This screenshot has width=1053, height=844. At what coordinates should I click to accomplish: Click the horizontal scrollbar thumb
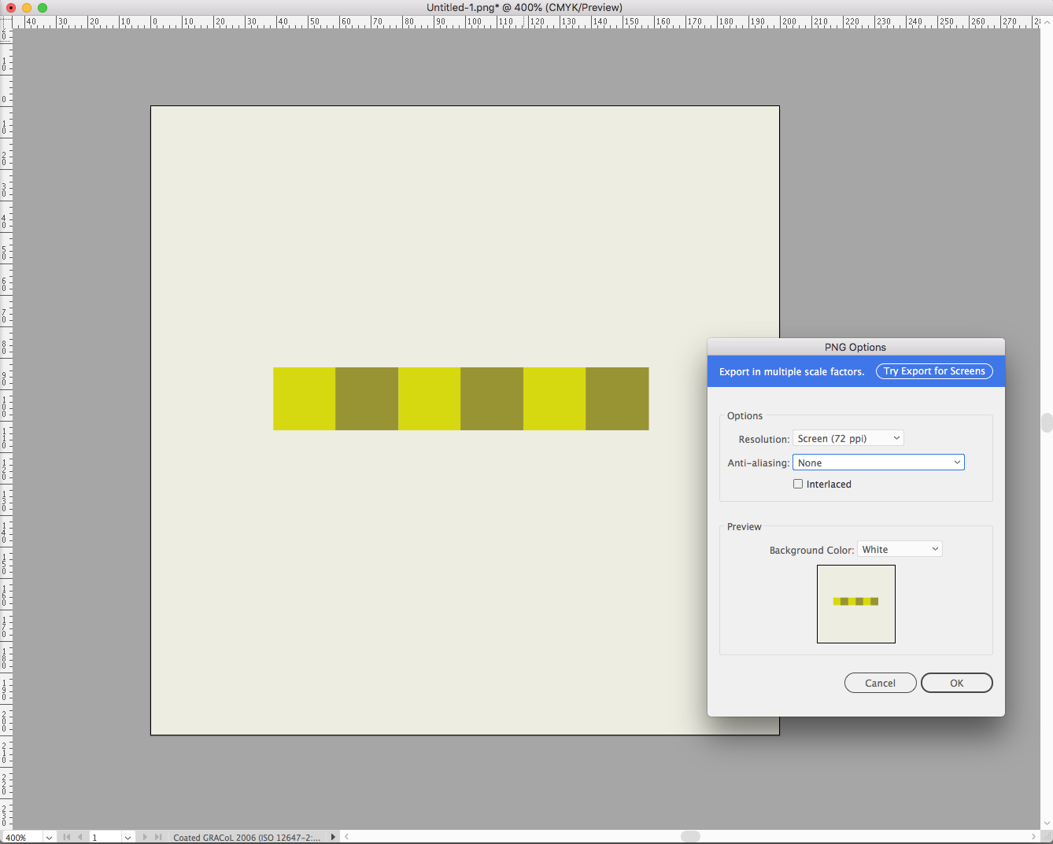(x=690, y=837)
